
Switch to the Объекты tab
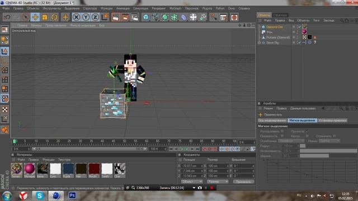[x=264, y=15]
